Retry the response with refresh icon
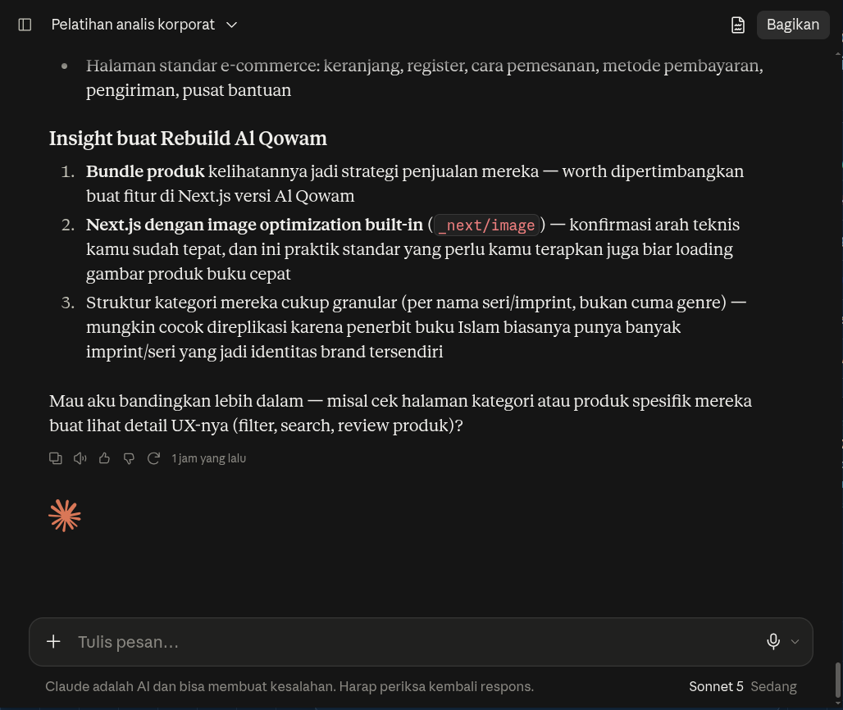This screenshot has width=843, height=710. (154, 458)
